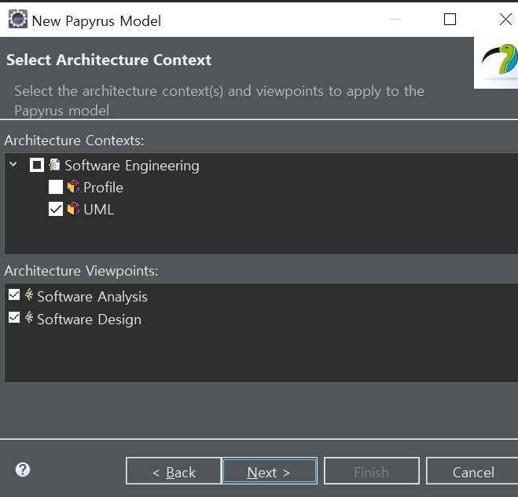Image resolution: width=518 pixels, height=497 pixels.
Task: Select the Software Analysis label
Action: pos(92,297)
